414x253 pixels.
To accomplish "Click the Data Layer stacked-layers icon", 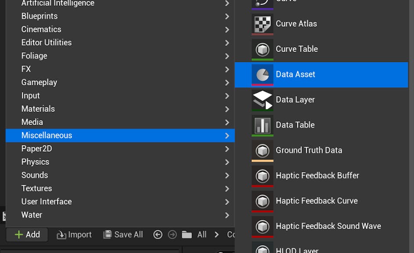I will point(262,100).
